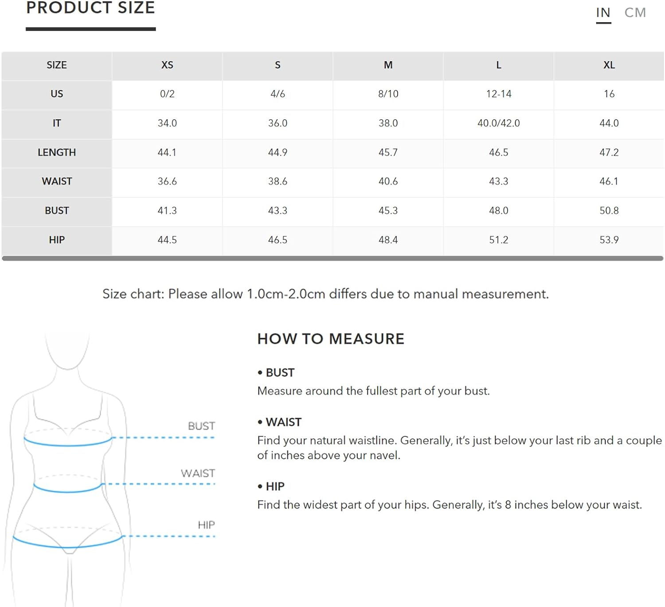Click the HIP row label in table

point(57,240)
